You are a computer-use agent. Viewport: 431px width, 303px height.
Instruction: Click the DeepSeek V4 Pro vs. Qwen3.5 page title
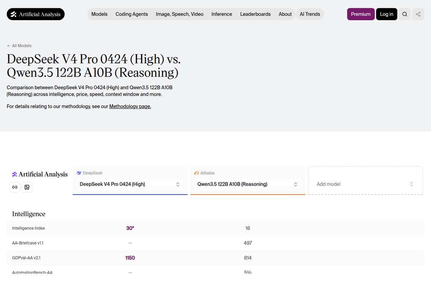(94, 65)
